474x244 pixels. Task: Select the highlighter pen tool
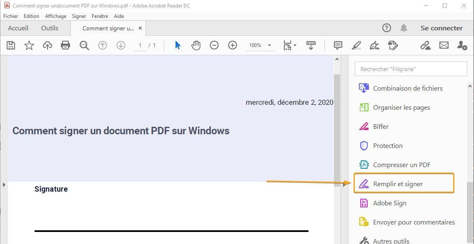tap(356, 45)
